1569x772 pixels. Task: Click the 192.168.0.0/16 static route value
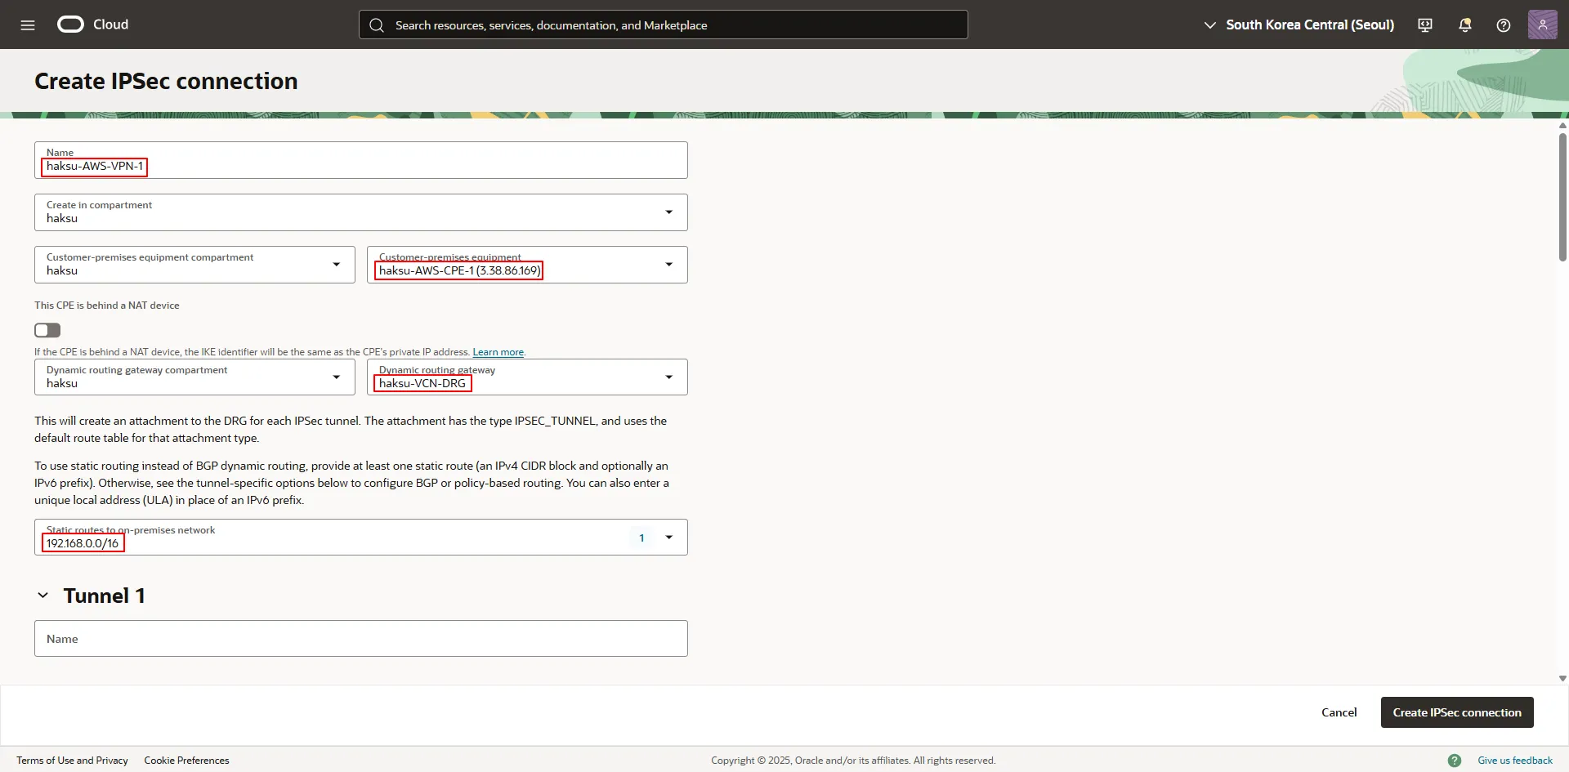[83, 543]
